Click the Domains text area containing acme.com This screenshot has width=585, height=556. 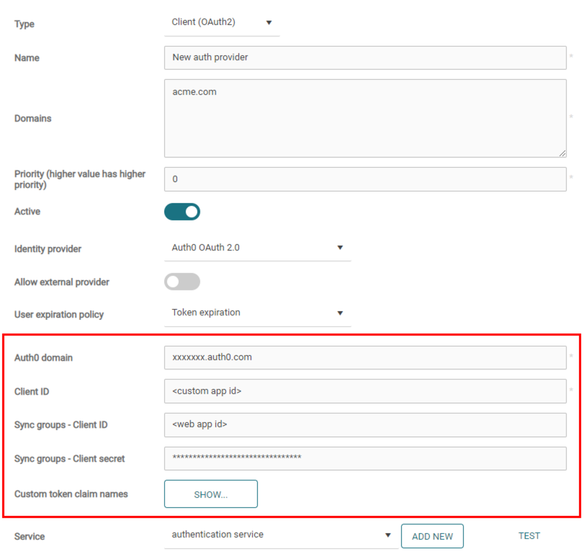365,118
